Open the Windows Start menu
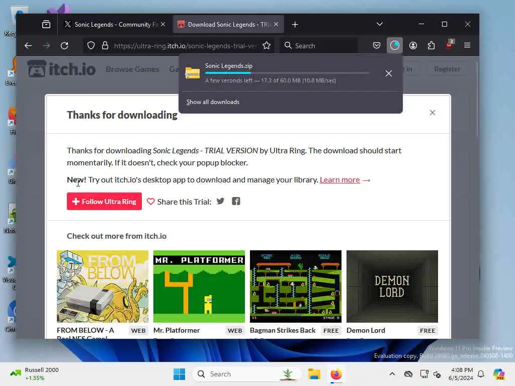Image resolution: width=515 pixels, height=386 pixels. pos(179,374)
